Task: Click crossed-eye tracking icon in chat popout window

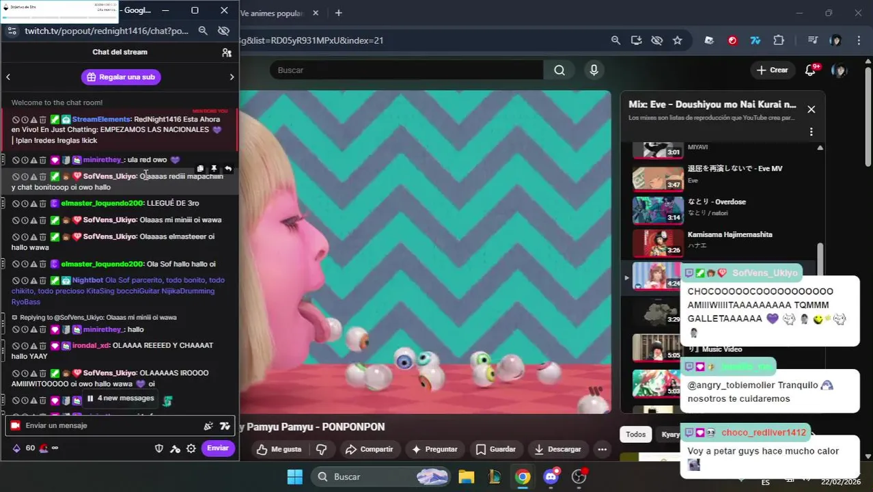Action: point(223,31)
